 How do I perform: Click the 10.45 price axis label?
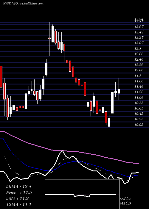coord(139,114)
